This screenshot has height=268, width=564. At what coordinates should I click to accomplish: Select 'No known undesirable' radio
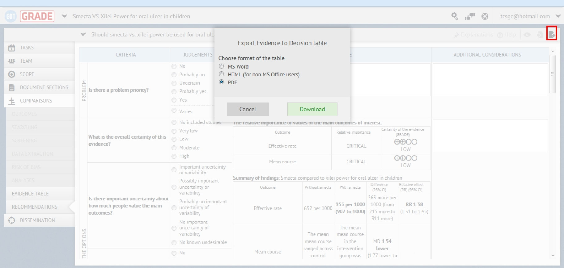[174, 242]
